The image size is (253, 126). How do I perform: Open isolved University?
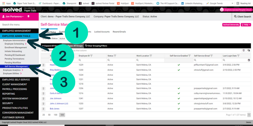[231, 25]
